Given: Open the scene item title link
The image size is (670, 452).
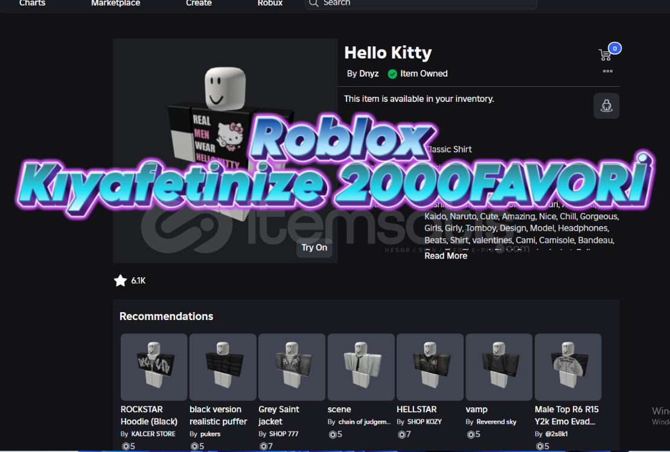Looking at the screenshot, I should (339, 409).
